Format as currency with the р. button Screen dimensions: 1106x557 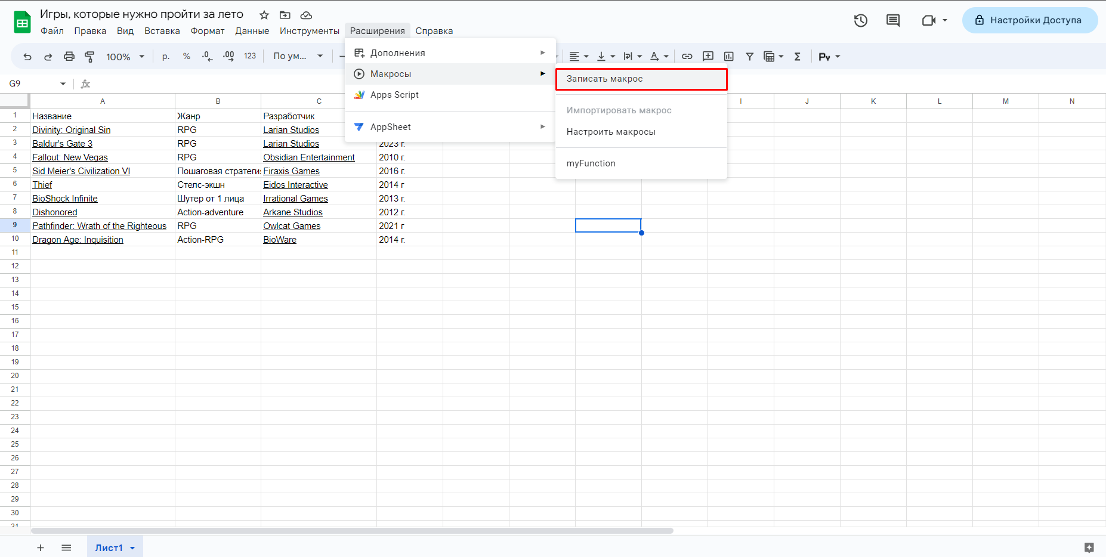166,57
